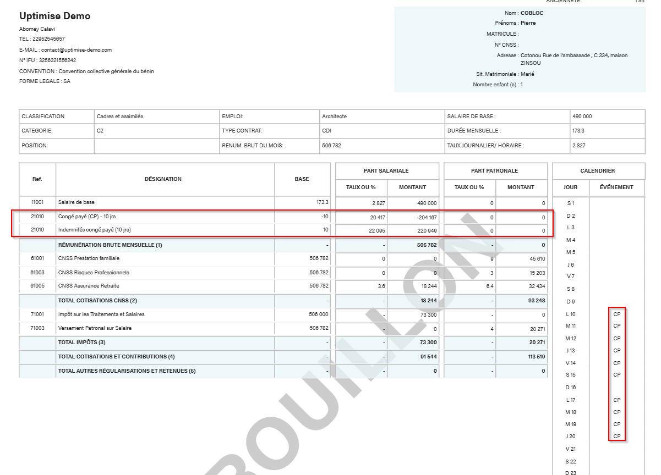Click calendar day S 1
The height and width of the screenshot is (475, 661).
click(571, 203)
